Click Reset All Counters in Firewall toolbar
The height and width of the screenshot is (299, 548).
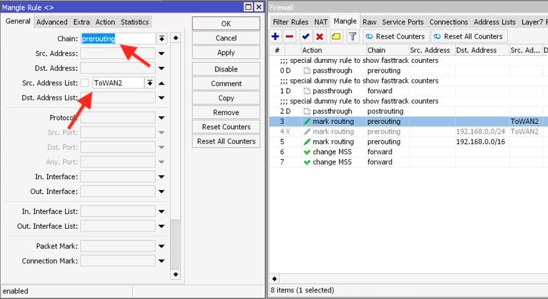coord(468,37)
